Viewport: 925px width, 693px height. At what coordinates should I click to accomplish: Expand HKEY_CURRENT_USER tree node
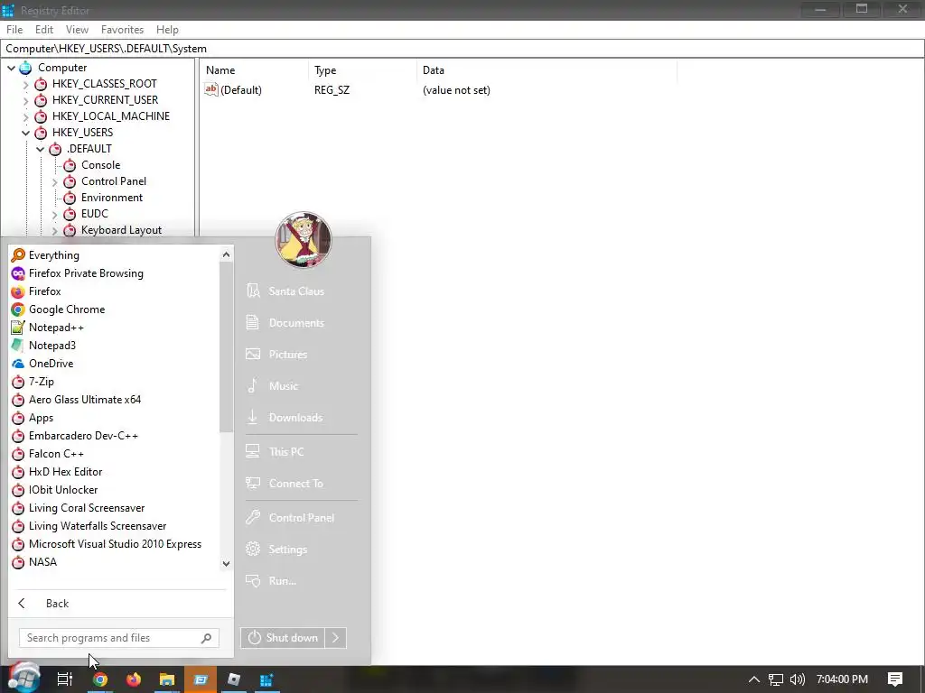pos(25,101)
